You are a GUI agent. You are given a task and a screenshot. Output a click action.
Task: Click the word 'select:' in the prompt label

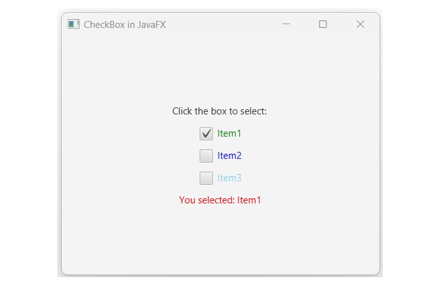[x=254, y=111]
